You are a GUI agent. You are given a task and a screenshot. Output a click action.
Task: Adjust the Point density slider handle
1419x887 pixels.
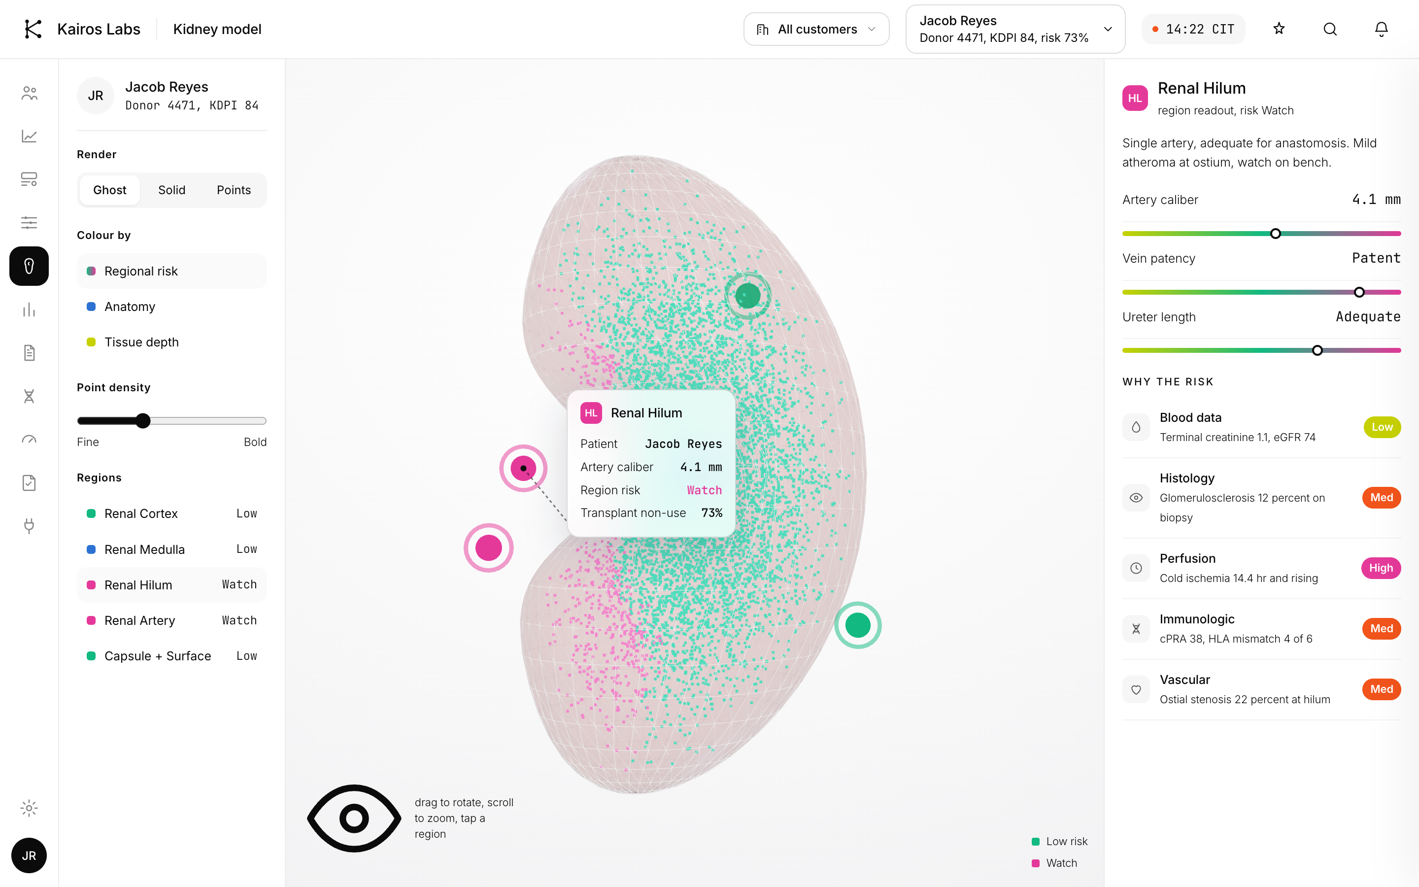click(143, 421)
